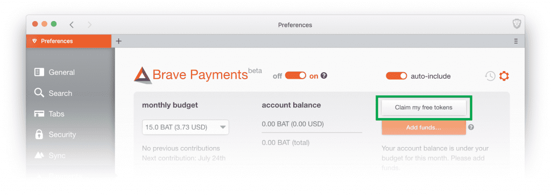Click help icon next to on toggle

pos(324,75)
